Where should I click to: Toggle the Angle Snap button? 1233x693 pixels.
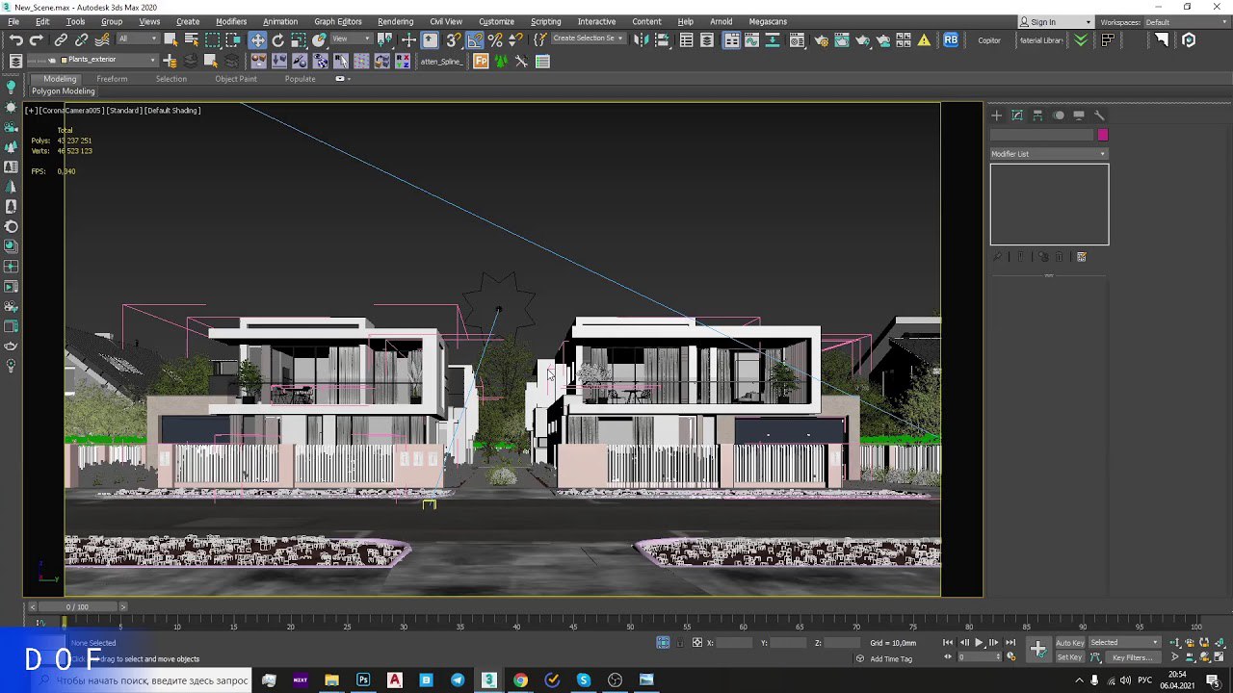pos(475,39)
